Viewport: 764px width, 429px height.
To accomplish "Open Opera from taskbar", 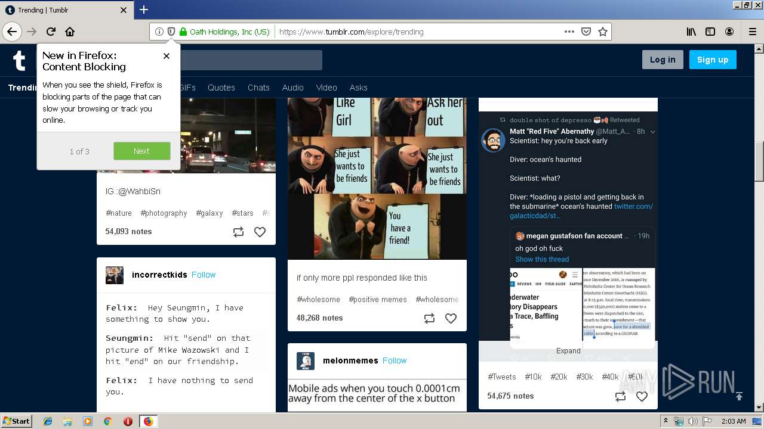I will [x=128, y=421].
